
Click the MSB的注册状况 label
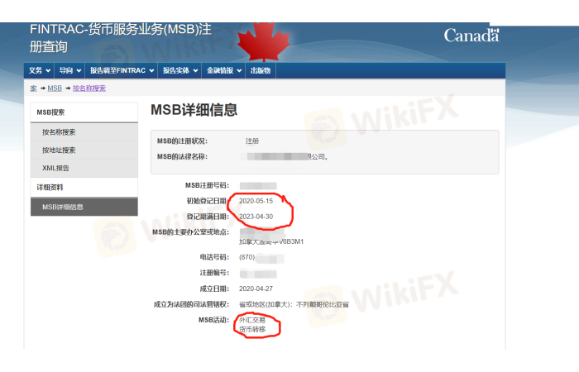(x=183, y=141)
